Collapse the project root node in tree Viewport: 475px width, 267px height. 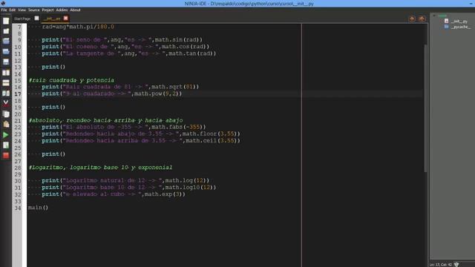(434, 16)
